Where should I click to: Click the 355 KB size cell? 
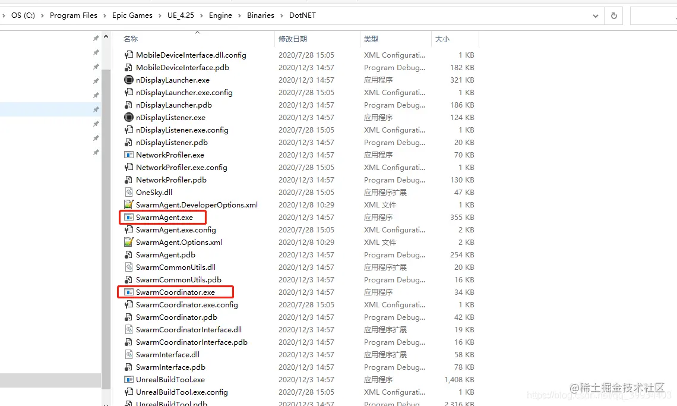point(462,218)
